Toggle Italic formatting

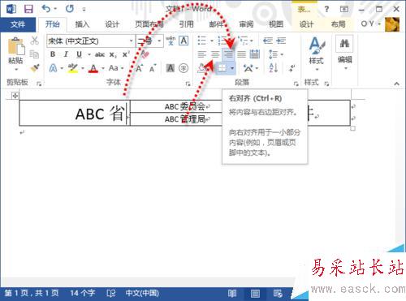point(66,54)
